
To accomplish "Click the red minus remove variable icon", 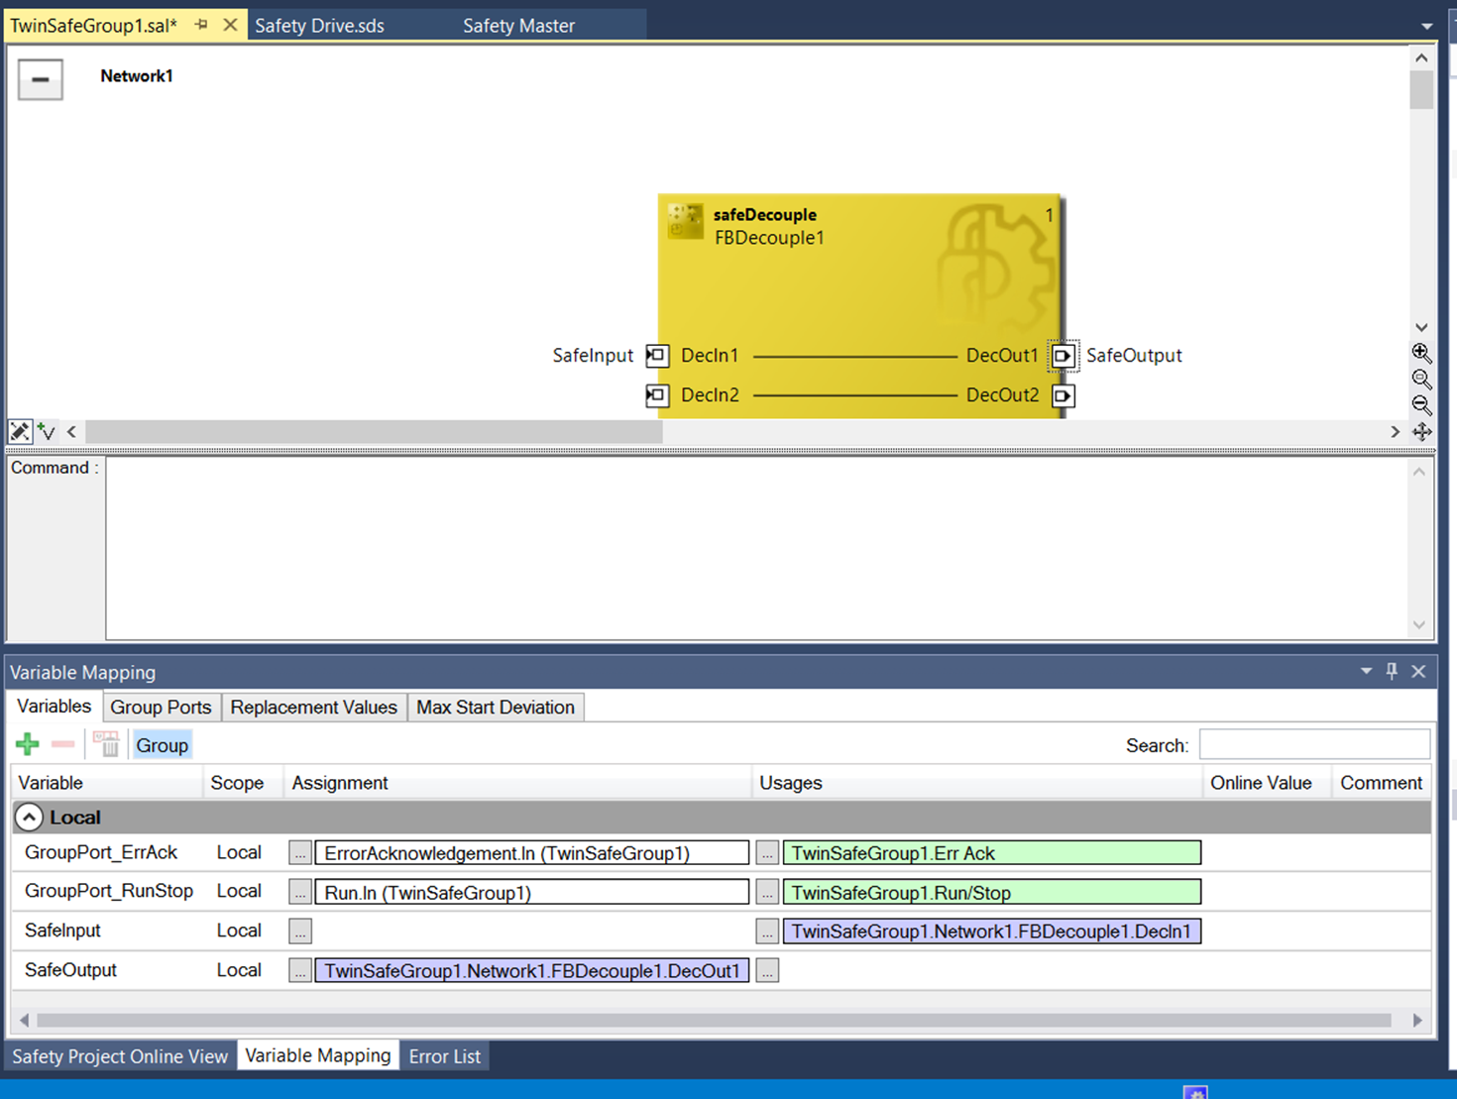I will (x=63, y=744).
